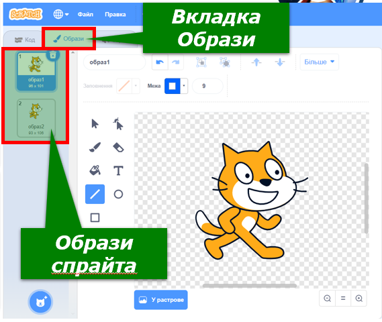Select the Rectangle tool
Image resolution: width=382 pixels, height=322 pixels.
95,217
